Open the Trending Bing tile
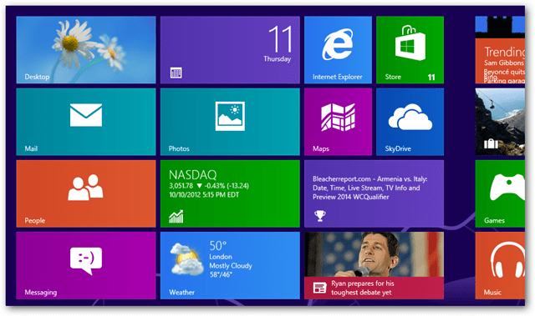535x316 pixels. [x=500, y=50]
